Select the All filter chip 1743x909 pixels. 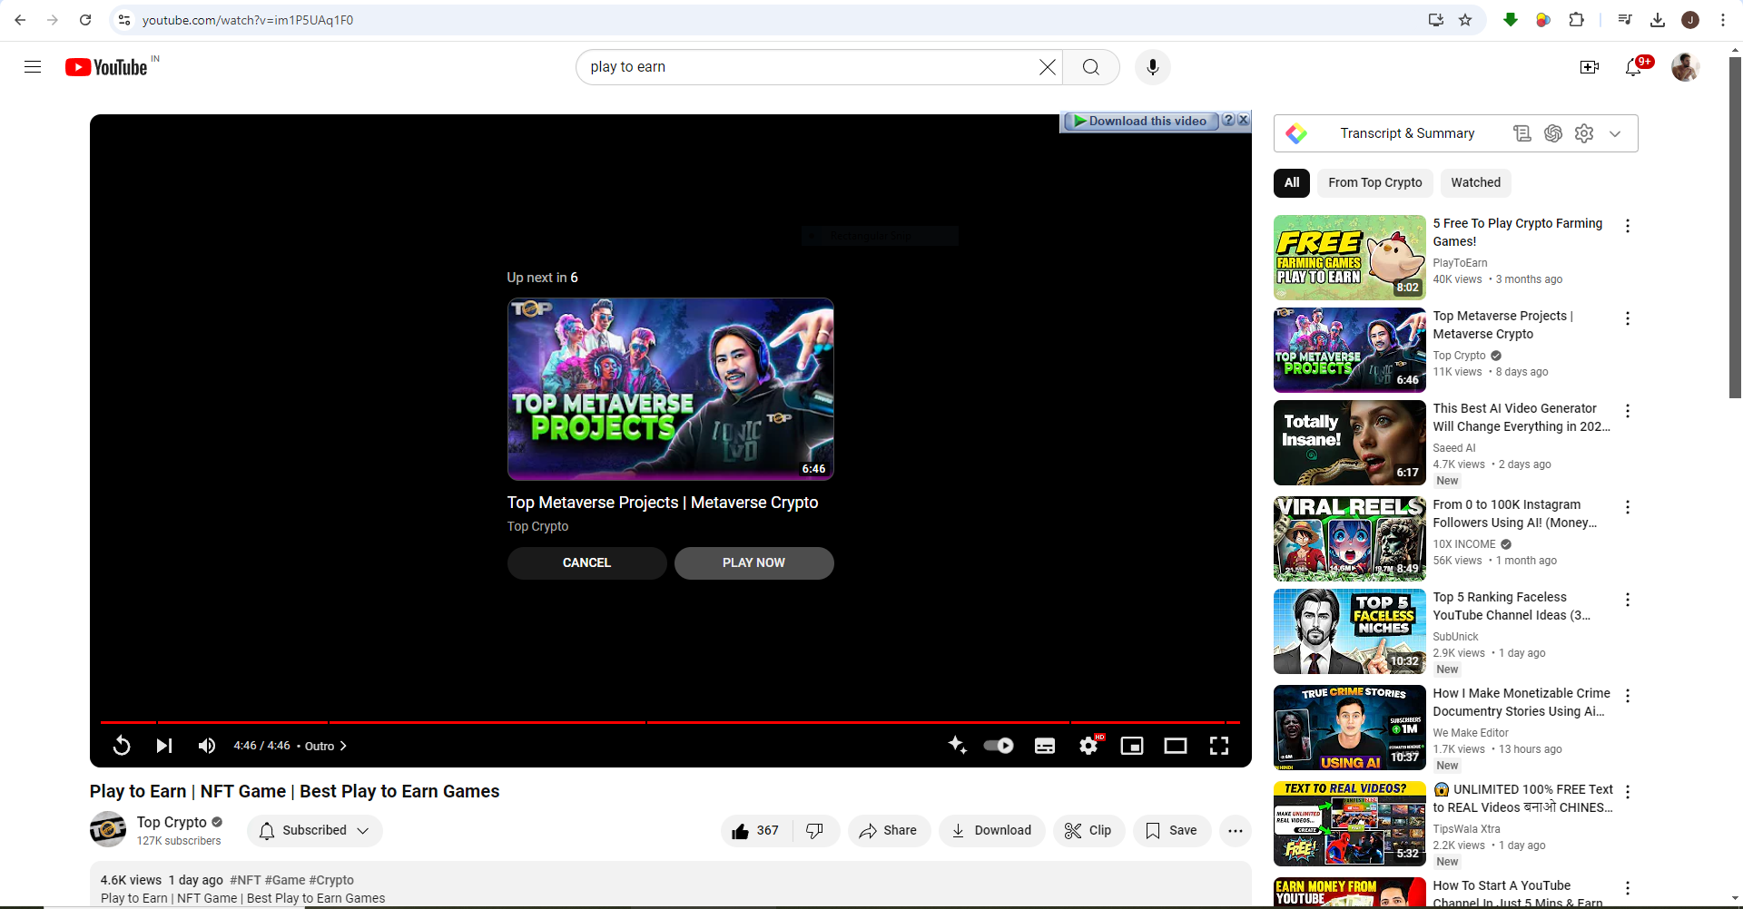click(1292, 183)
